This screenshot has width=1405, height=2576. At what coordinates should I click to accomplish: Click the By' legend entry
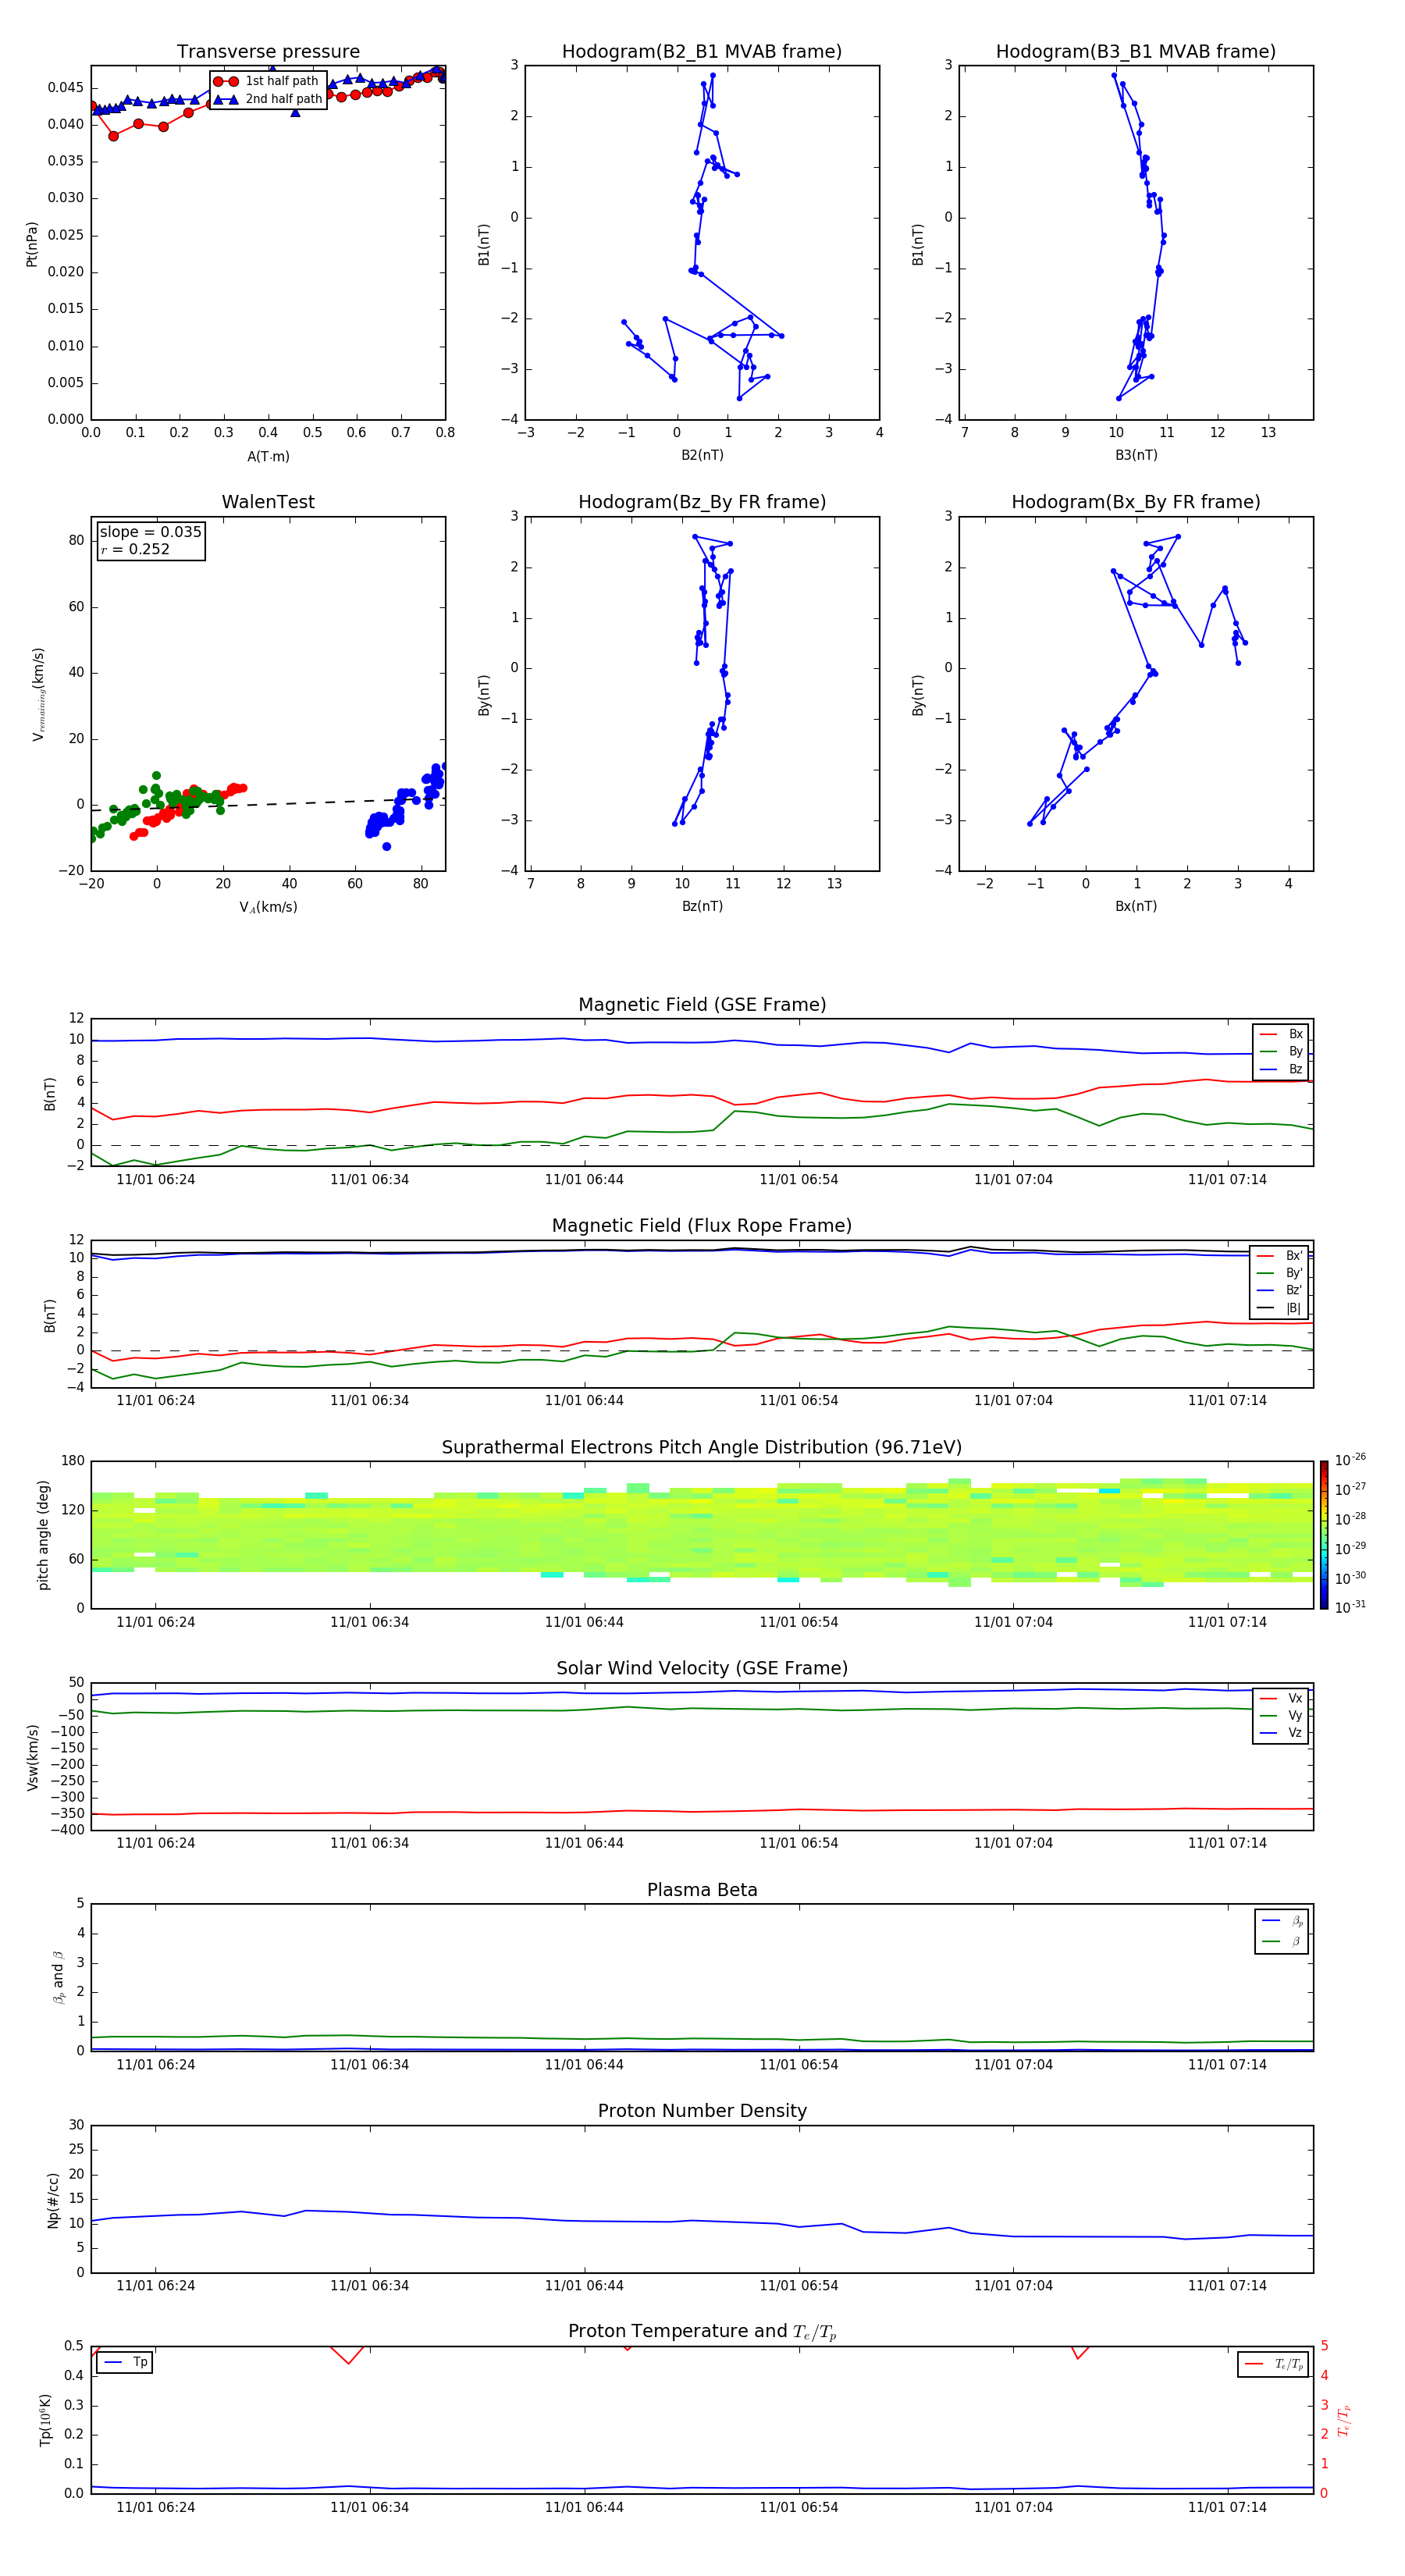click(x=1279, y=1273)
